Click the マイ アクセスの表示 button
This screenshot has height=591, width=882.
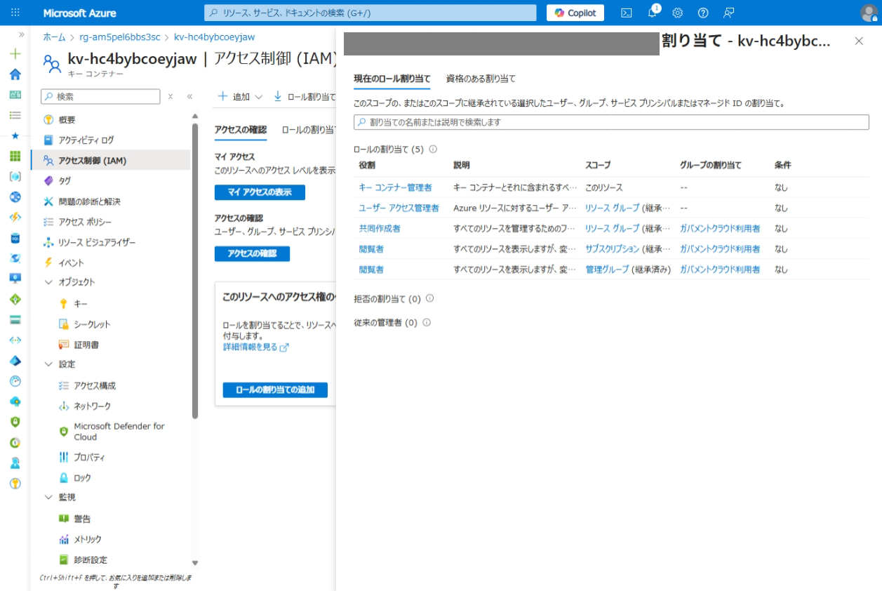(260, 192)
